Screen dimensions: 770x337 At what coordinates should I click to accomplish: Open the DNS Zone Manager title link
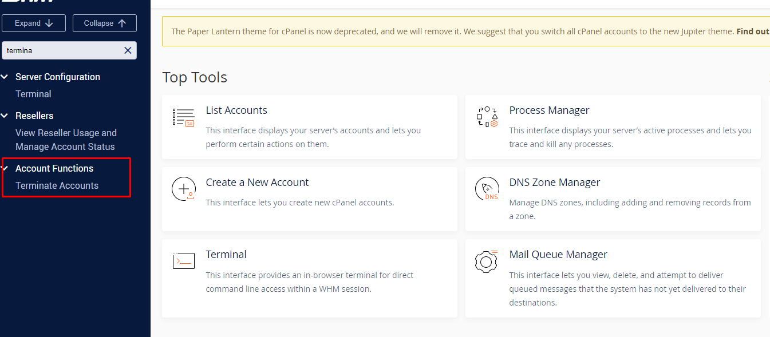[555, 183]
